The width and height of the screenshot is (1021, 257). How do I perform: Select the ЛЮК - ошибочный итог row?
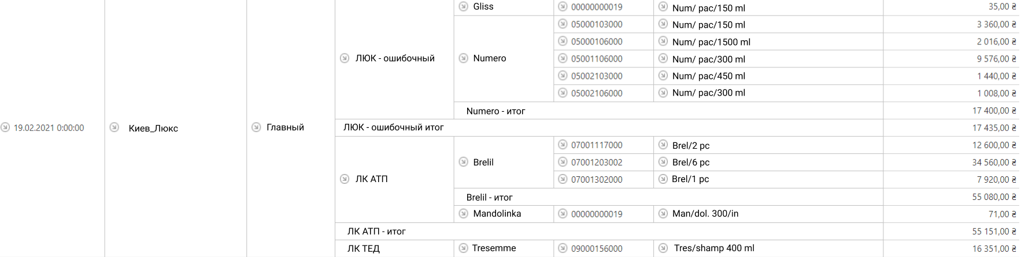click(x=609, y=128)
